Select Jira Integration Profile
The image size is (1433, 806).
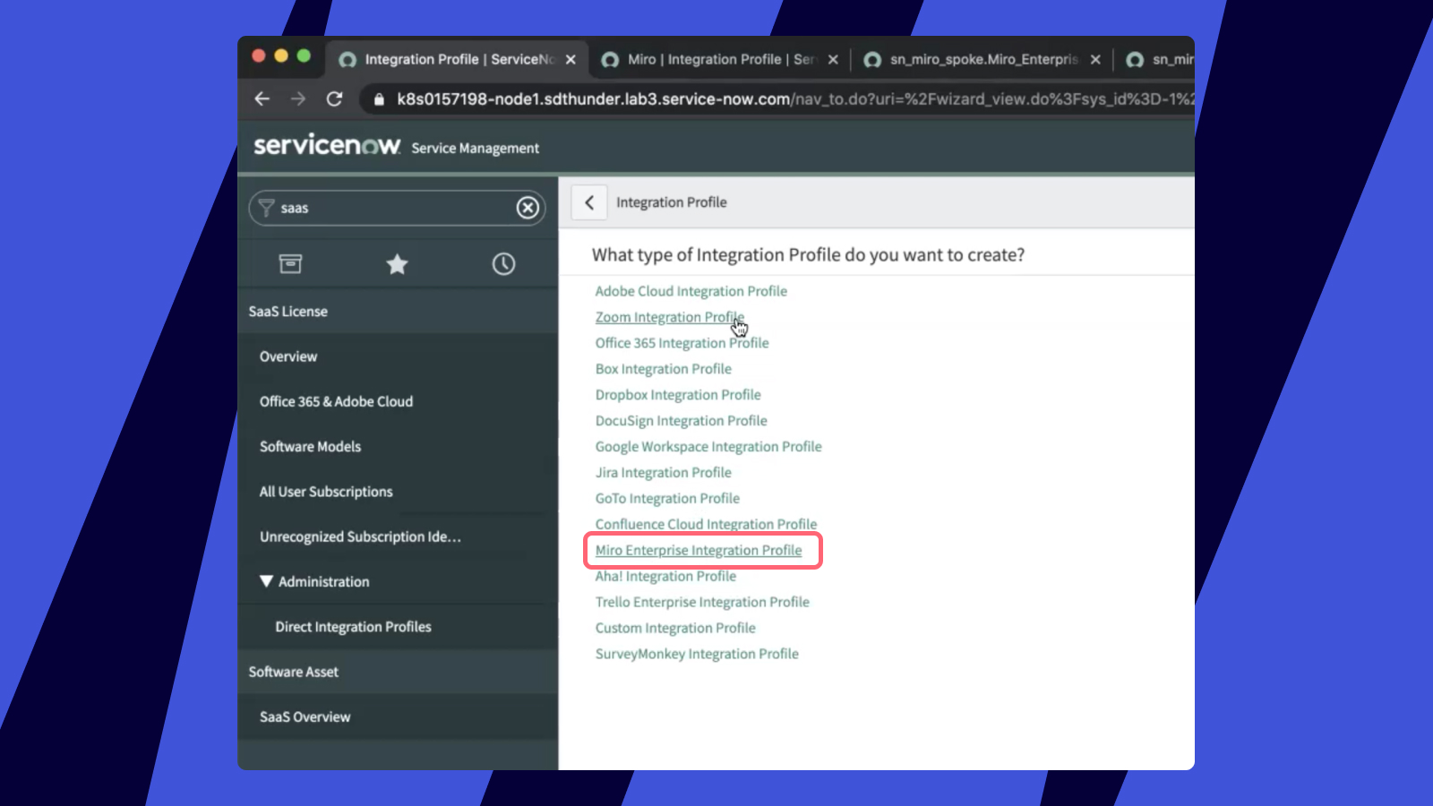(x=663, y=473)
